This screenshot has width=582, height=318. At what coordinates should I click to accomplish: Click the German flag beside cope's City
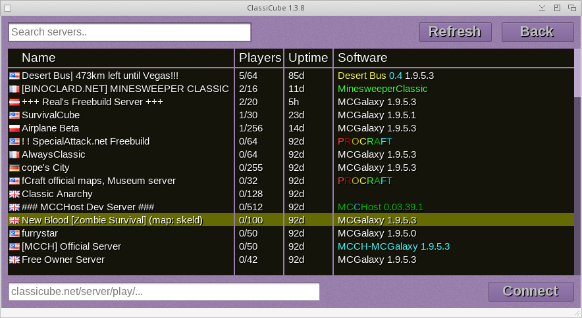(14, 168)
